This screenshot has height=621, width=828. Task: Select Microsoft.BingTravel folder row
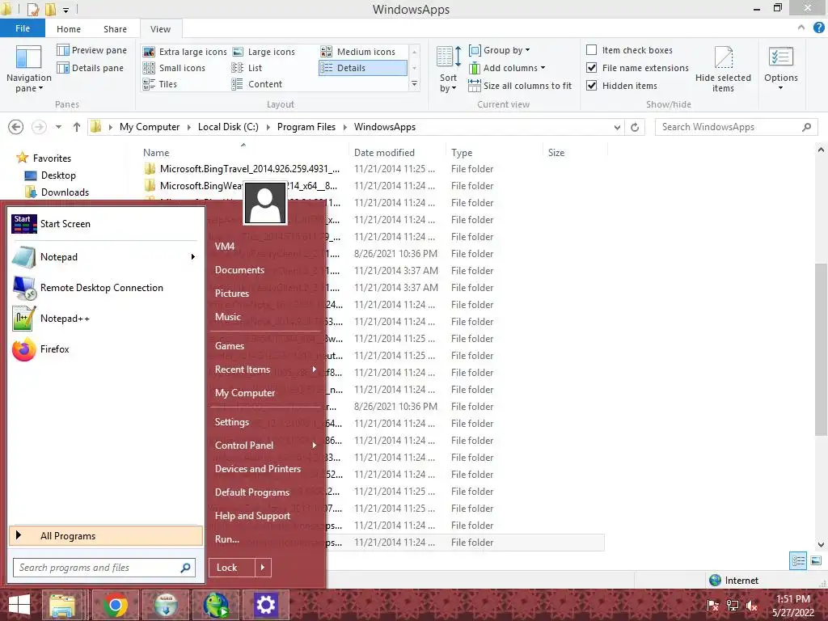[373, 169]
